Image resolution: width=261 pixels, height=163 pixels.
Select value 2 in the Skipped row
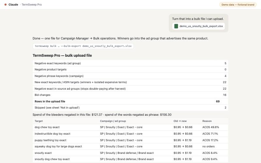tap(225, 108)
